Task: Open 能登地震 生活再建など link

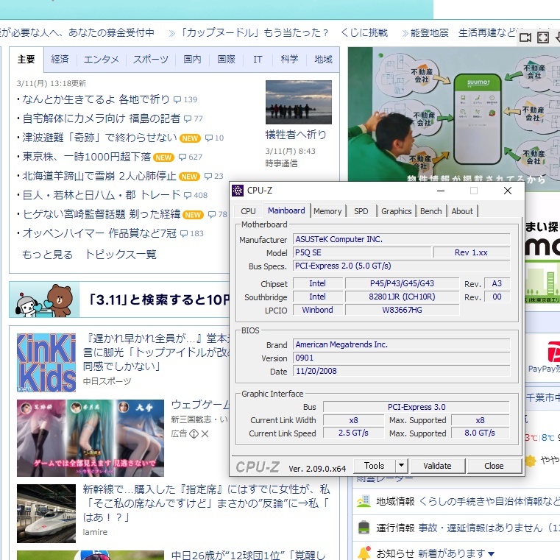Action: (x=464, y=33)
